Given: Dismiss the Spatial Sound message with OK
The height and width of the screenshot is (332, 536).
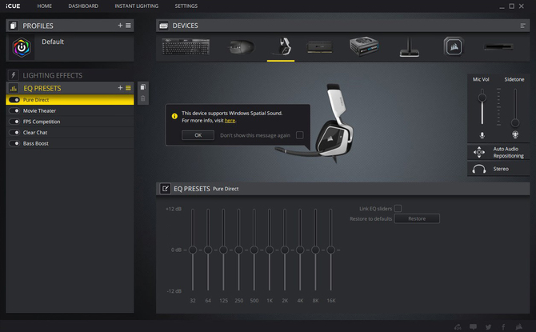Looking at the screenshot, I should (x=198, y=135).
